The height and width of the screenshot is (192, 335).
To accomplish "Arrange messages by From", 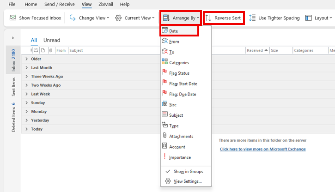I will (x=186, y=42).
